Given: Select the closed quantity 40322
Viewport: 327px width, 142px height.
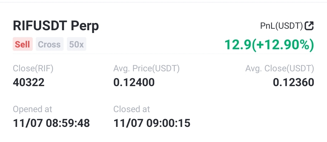Looking at the screenshot, I should (x=29, y=82).
